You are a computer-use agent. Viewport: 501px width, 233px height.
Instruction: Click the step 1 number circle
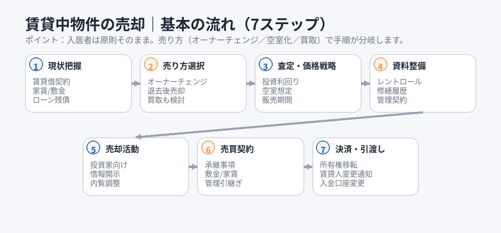pyautogui.click(x=36, y=65)
